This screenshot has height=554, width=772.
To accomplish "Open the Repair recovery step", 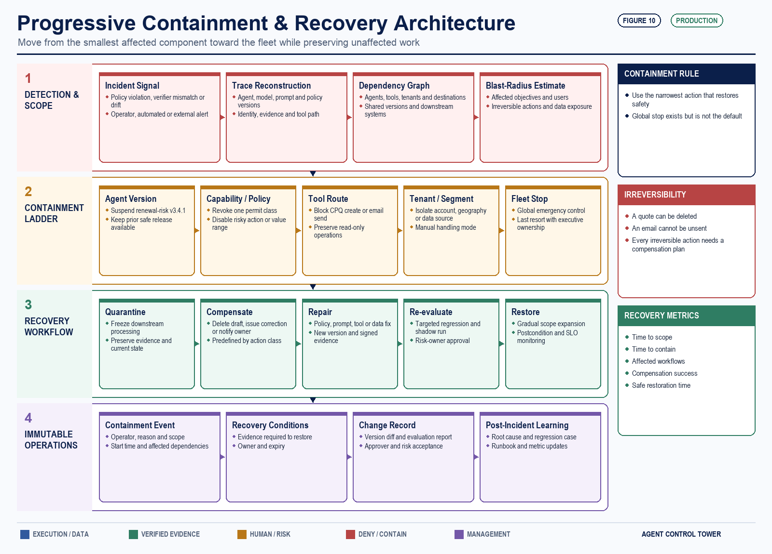I will [x=350, y=344].
